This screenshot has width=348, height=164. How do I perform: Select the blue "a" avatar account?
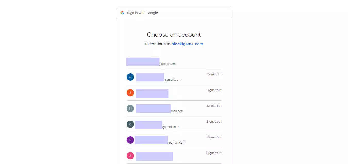tap(130, 77)
